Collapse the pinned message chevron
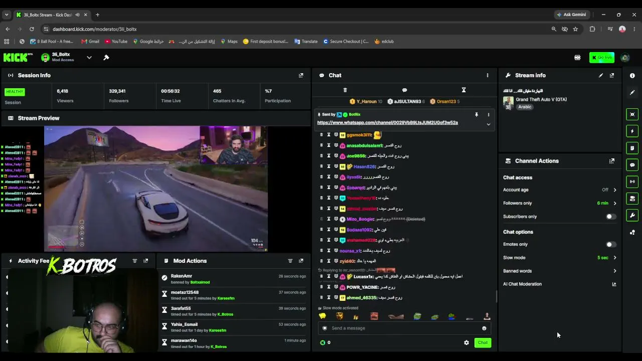Image resolution: width=642 pixels, height=361 pixels. (488, 124)
